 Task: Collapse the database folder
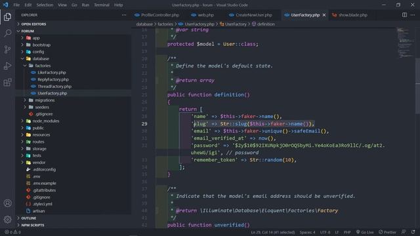point(41,58)
